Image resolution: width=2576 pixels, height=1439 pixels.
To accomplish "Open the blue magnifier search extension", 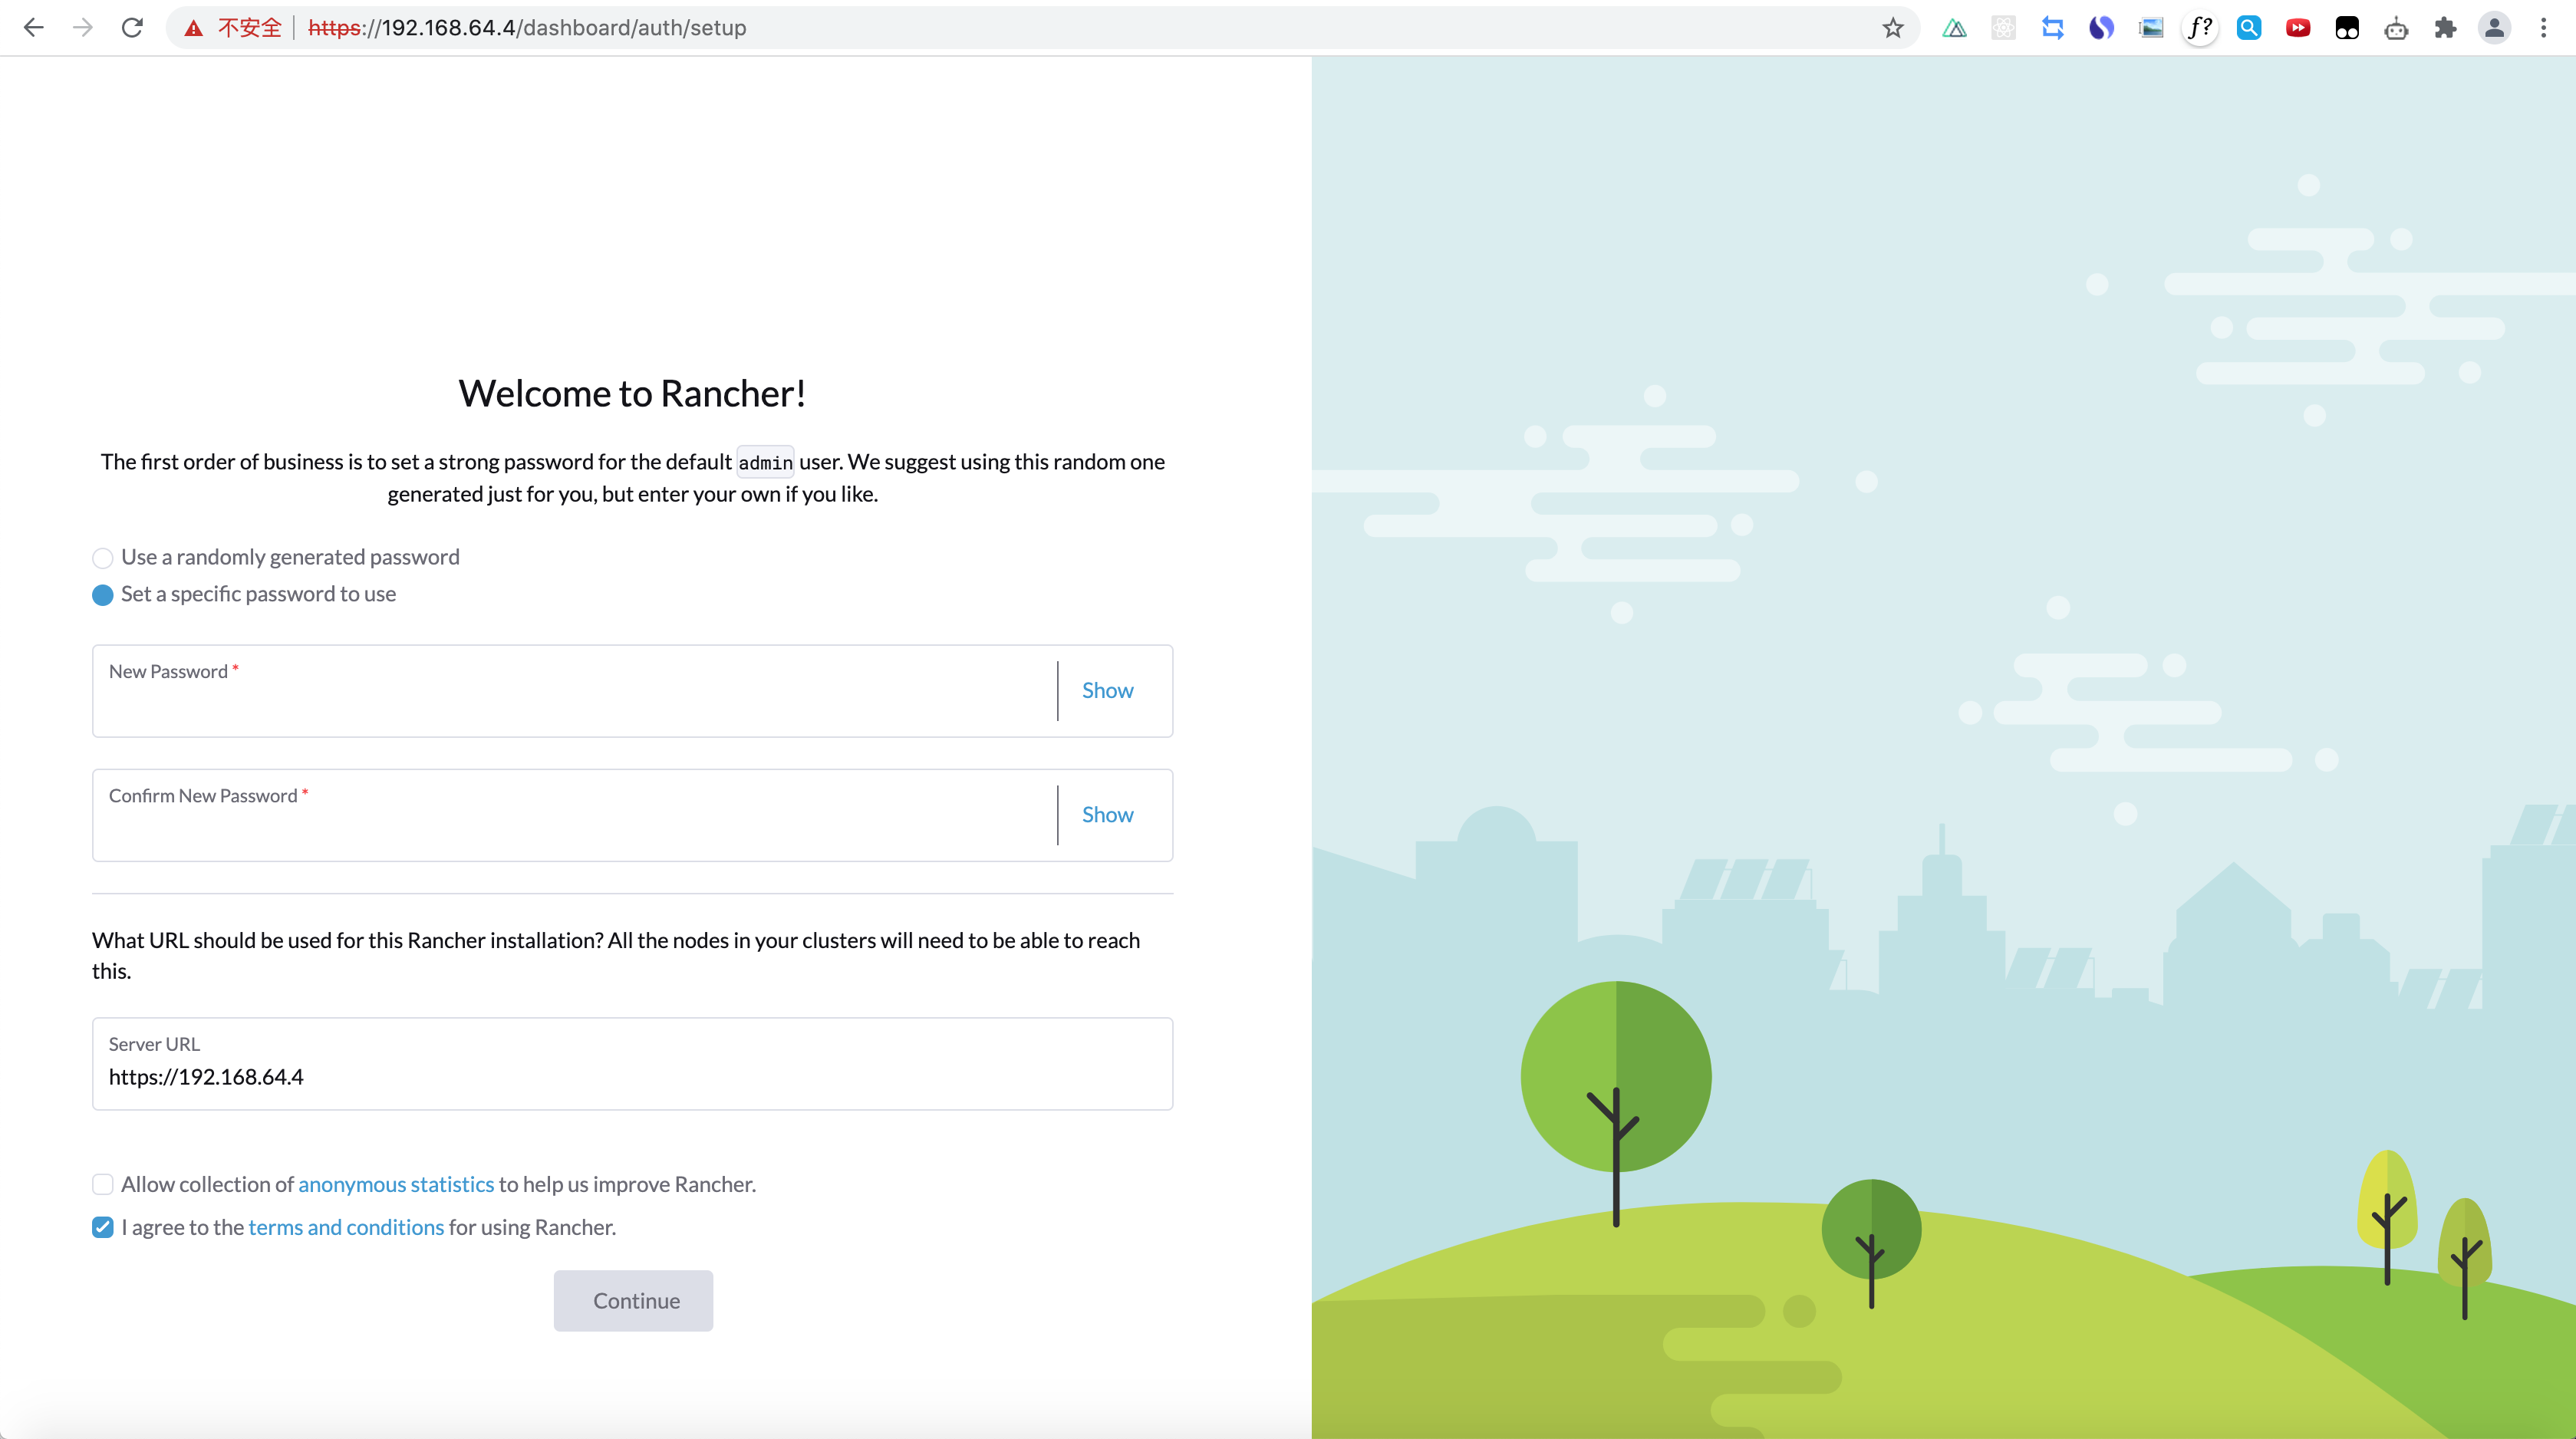I will click(x=2249, y=28).
